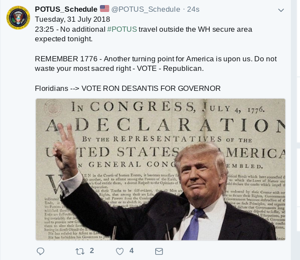
Task: Click the 'IN CONGRESS, JULY 4, 1776' heading in image
Action: [x=168, y=107]
